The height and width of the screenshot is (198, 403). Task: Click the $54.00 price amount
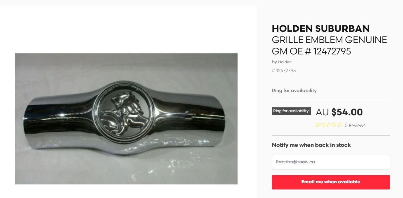click(347, 112)
